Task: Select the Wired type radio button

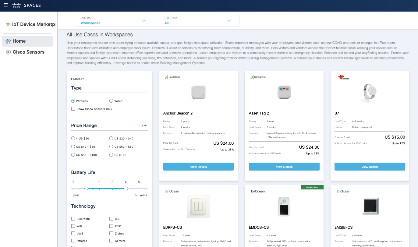Action: pyautogui.click(x=111, y=101)
